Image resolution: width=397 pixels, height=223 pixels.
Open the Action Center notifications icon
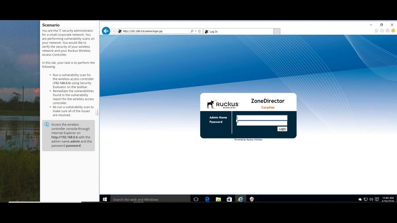tap(377, 199)
